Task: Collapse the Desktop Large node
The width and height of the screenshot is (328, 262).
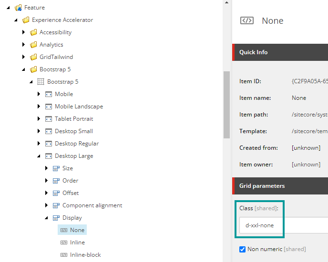Action: point(39,156)
